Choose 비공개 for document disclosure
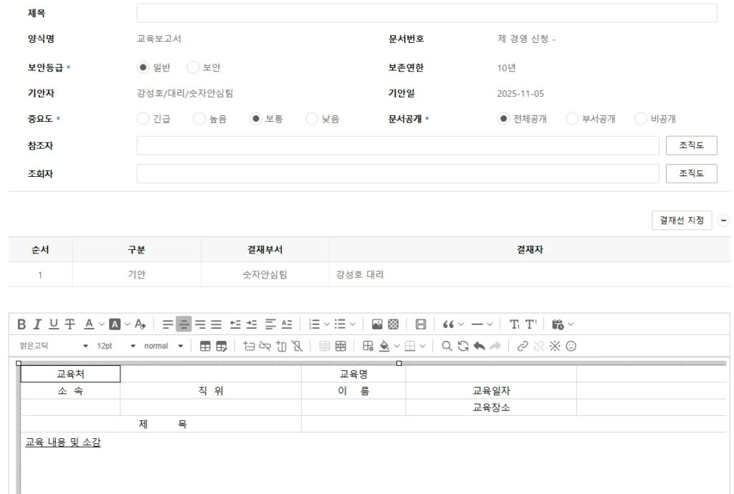The image size is (734, 494). tap(641, 119)
